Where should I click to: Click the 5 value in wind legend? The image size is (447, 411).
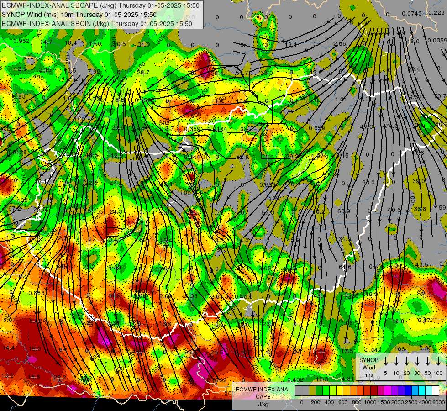(385, 373)
